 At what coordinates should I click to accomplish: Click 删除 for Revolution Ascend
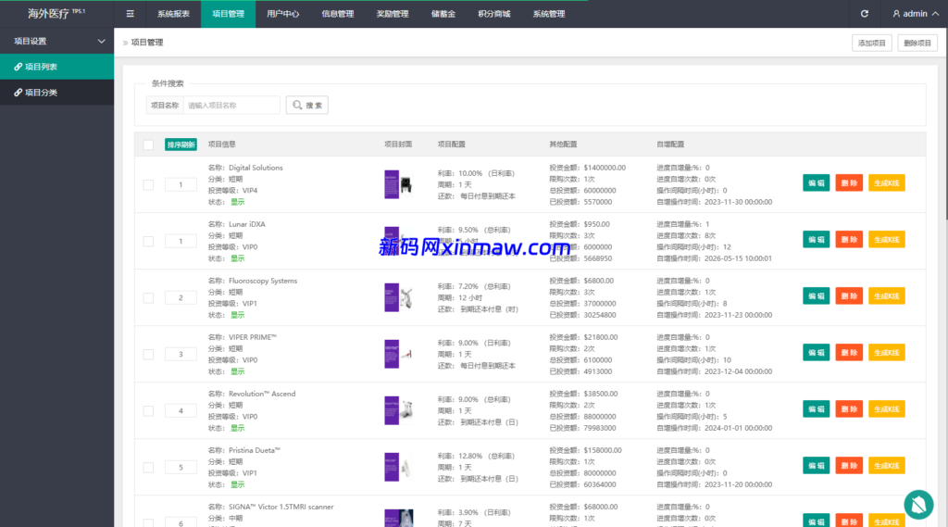849,409
